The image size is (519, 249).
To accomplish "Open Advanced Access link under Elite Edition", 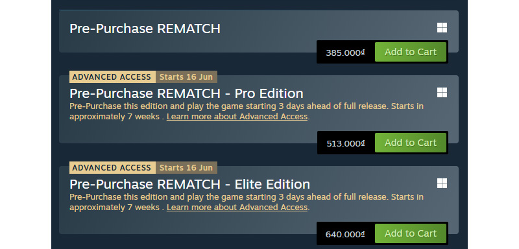I will 237,207.
